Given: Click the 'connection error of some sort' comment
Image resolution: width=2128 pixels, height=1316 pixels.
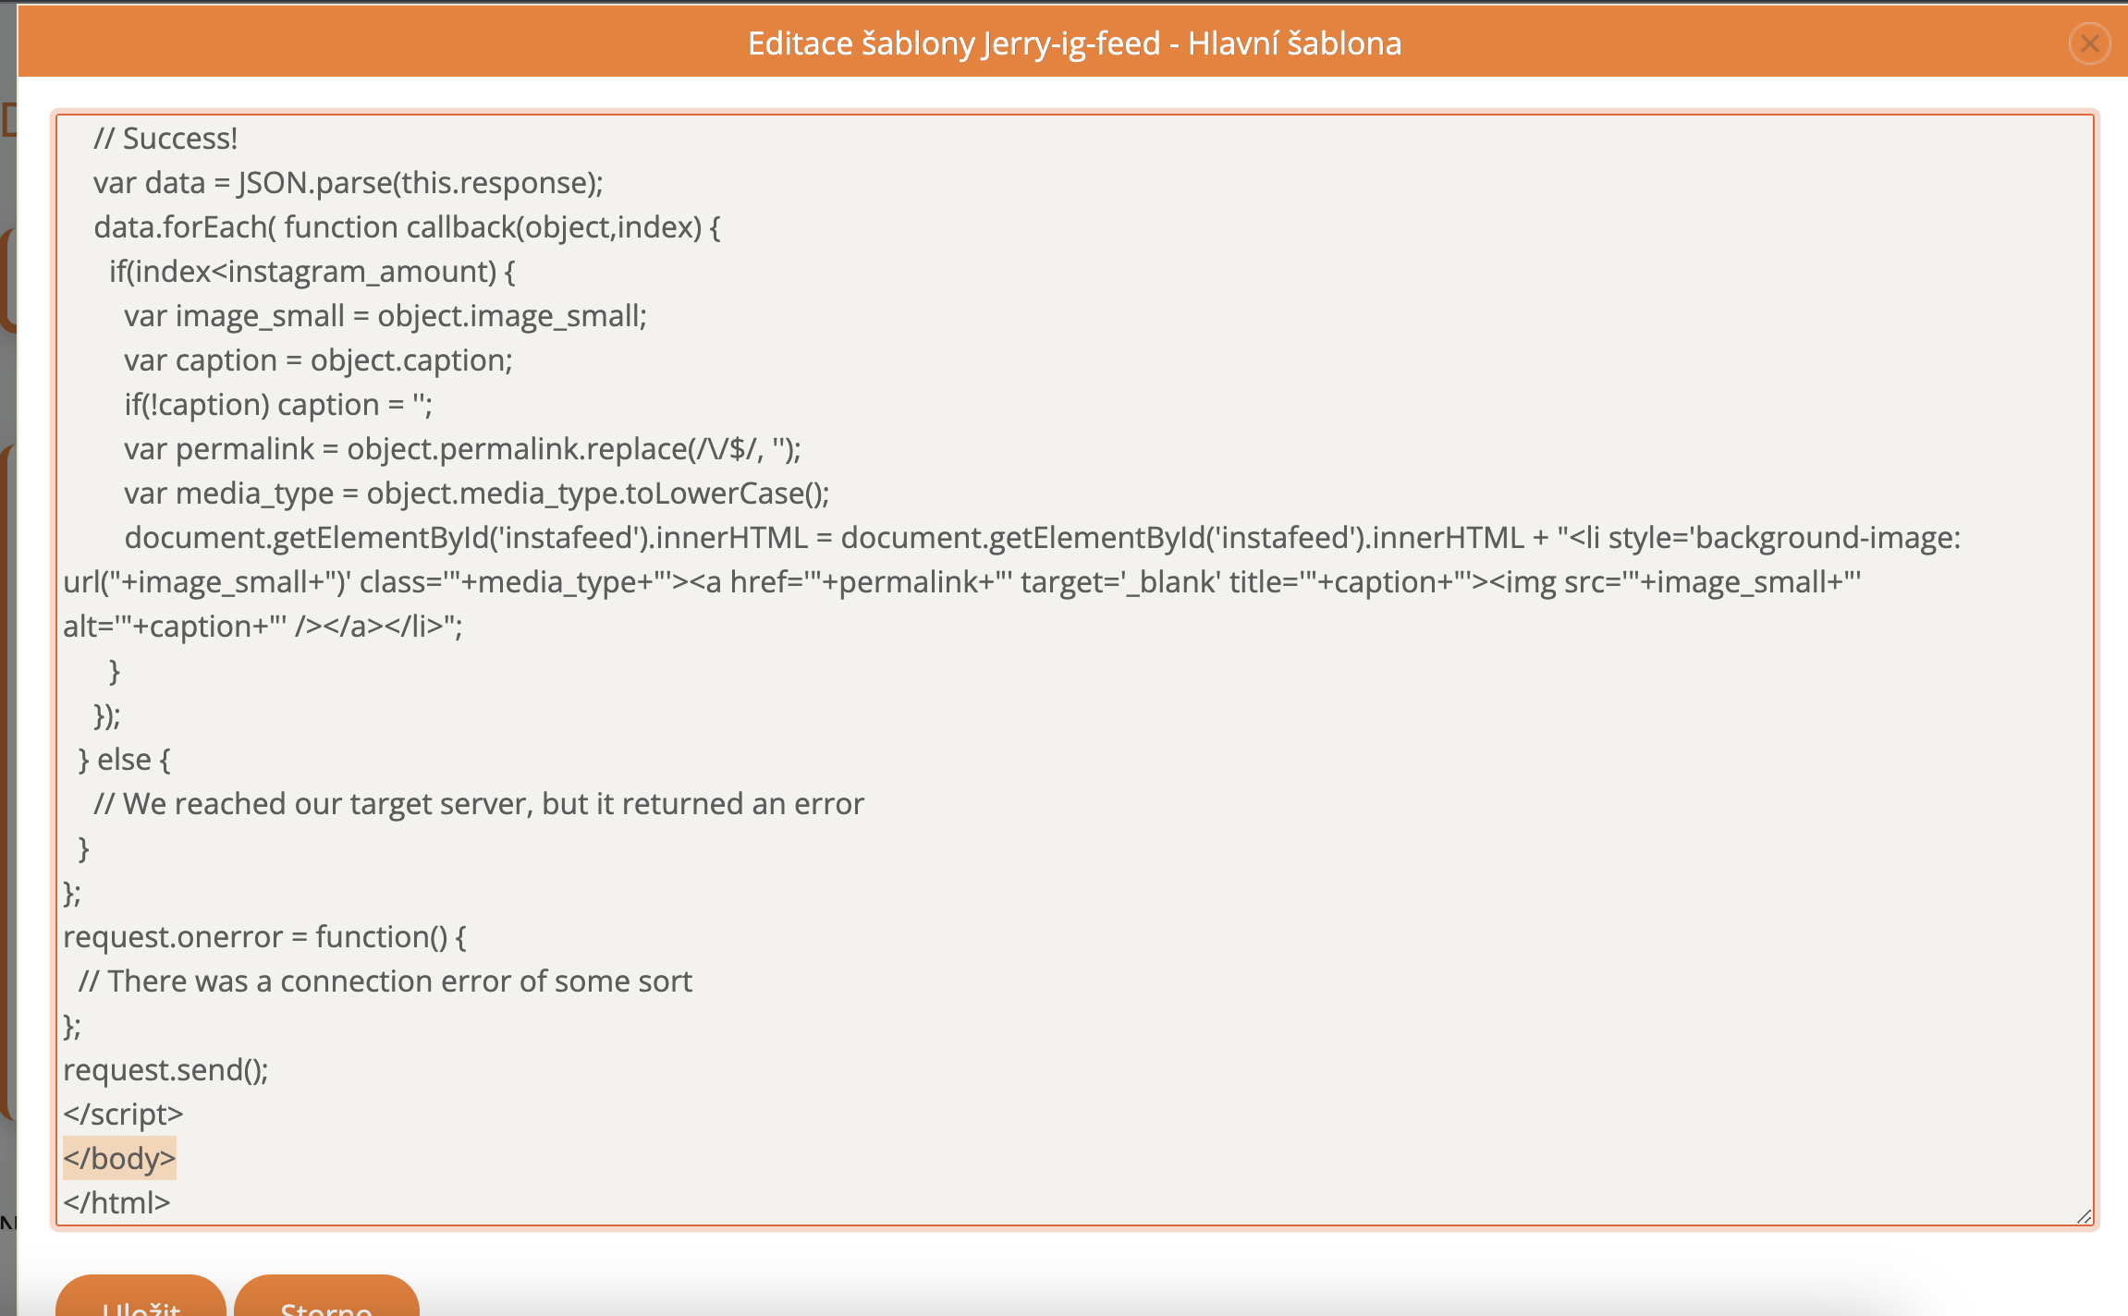Looking at the screenshot, I should tap(385, 981).
